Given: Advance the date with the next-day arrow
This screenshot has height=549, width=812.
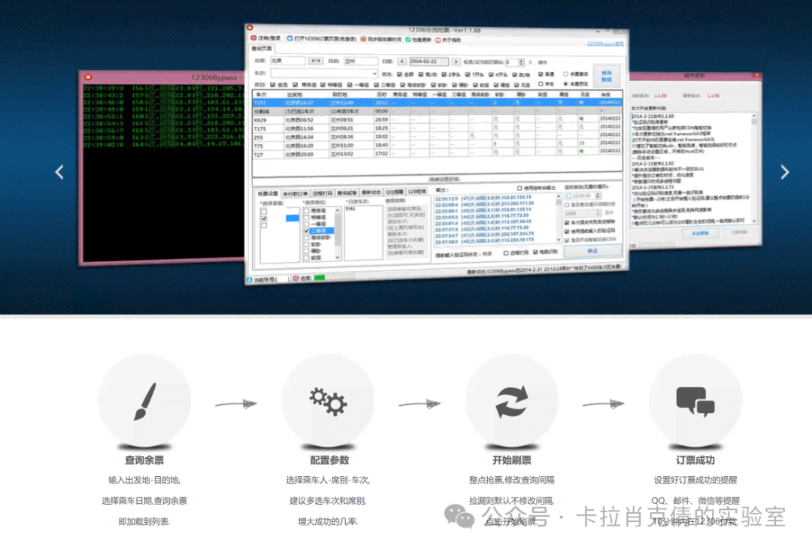Looking at the screenshot, I should pos(456,62).
